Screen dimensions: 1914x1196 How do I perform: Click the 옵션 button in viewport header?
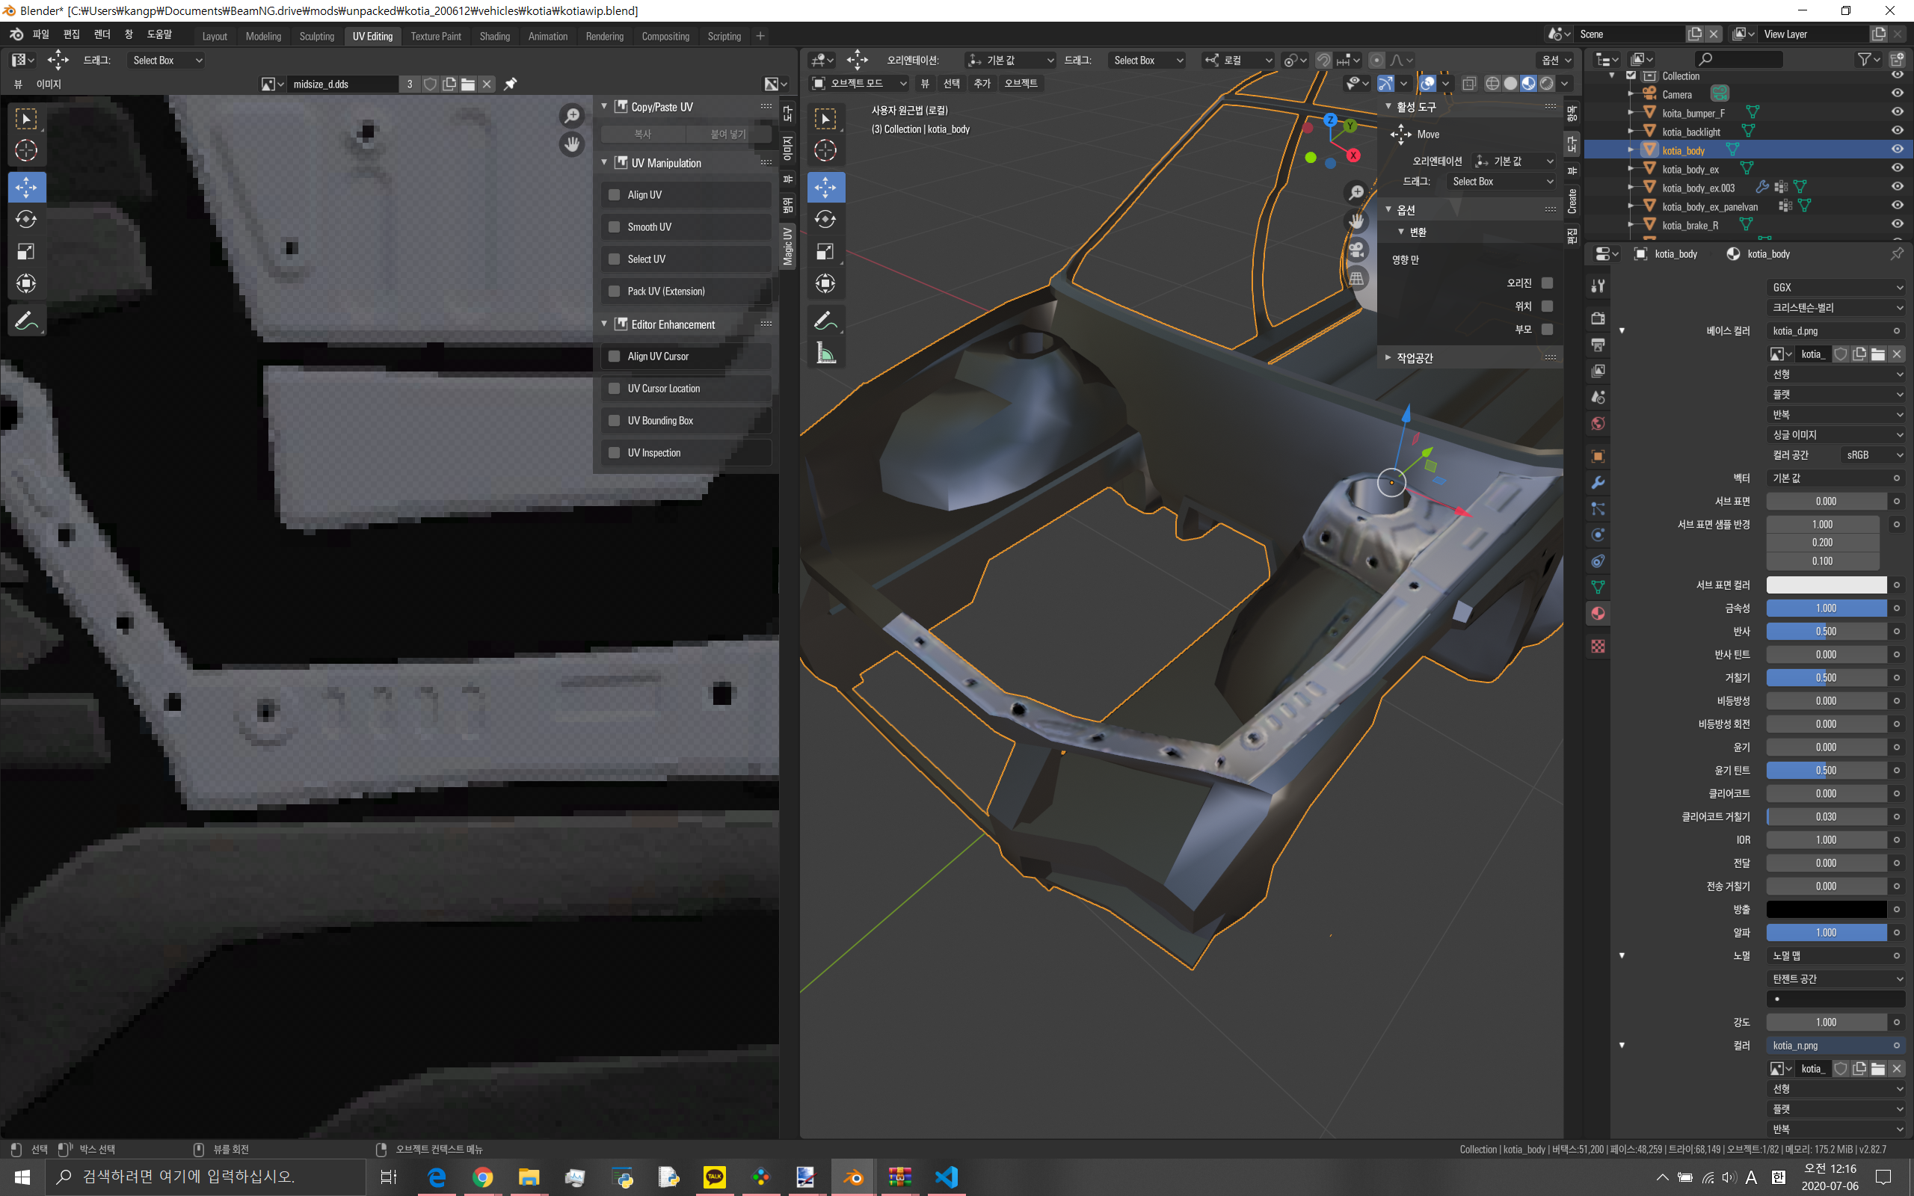point(1556,60)
